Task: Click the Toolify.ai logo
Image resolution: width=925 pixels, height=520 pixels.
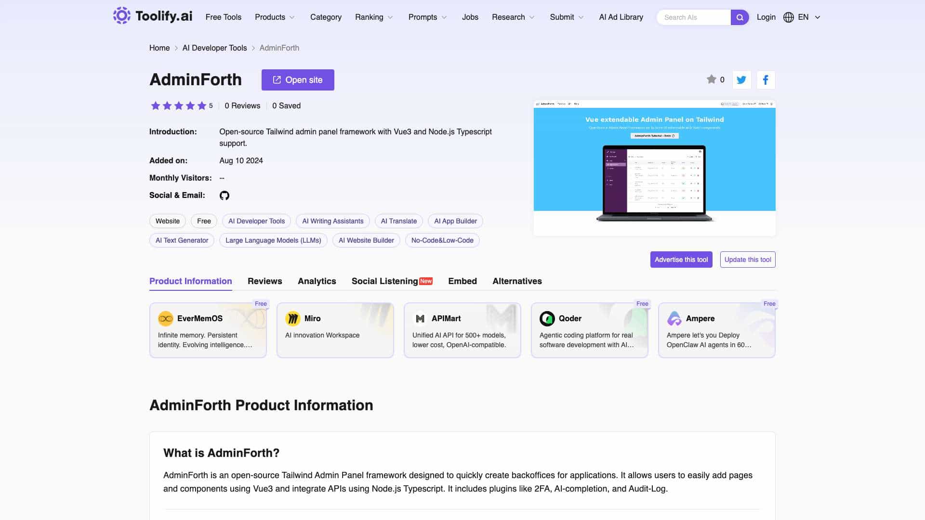Action: tap(152, 16)
